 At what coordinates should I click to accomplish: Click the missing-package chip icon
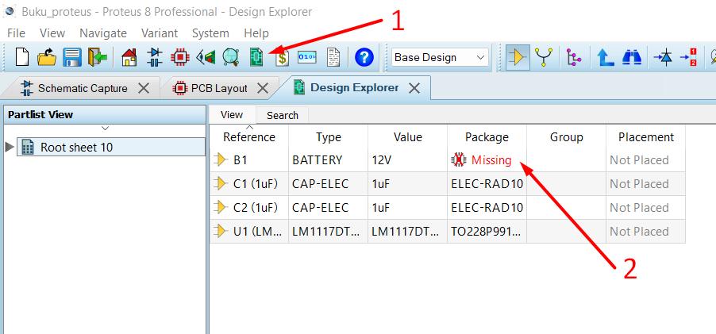point(459,160)
